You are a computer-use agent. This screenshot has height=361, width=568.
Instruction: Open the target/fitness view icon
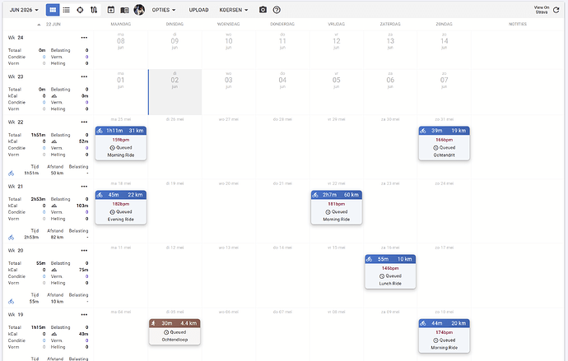pyautogui.click(x=80, y=10)
